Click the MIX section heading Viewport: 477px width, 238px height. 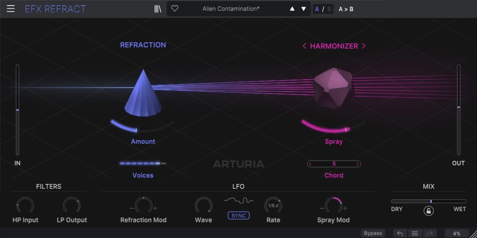coord(429,186)
